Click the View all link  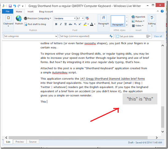pos(158,36)
